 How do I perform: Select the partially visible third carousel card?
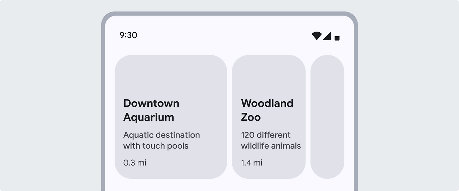327,117
